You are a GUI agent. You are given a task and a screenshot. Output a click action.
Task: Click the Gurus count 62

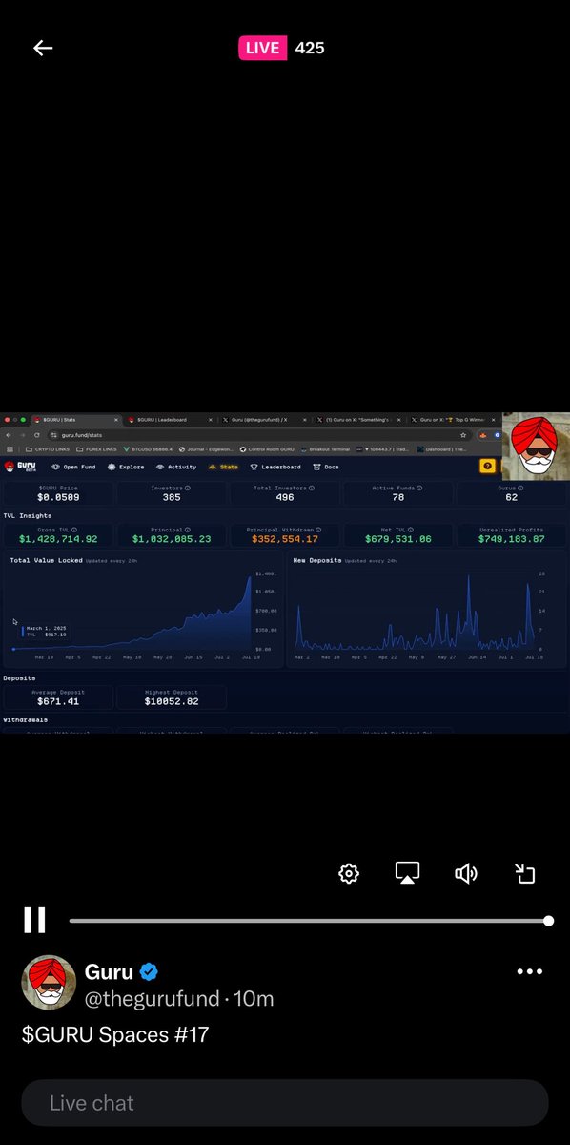tap(512, 497)
